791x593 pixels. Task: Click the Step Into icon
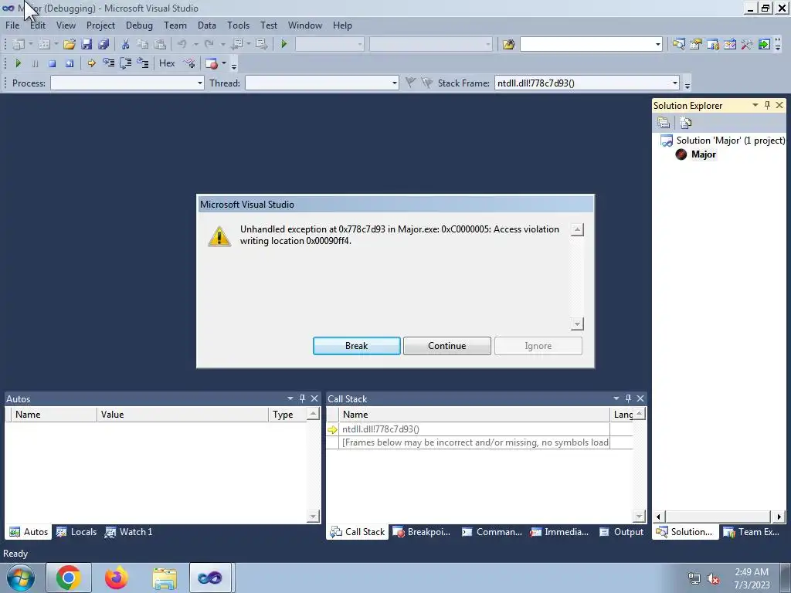108,63
